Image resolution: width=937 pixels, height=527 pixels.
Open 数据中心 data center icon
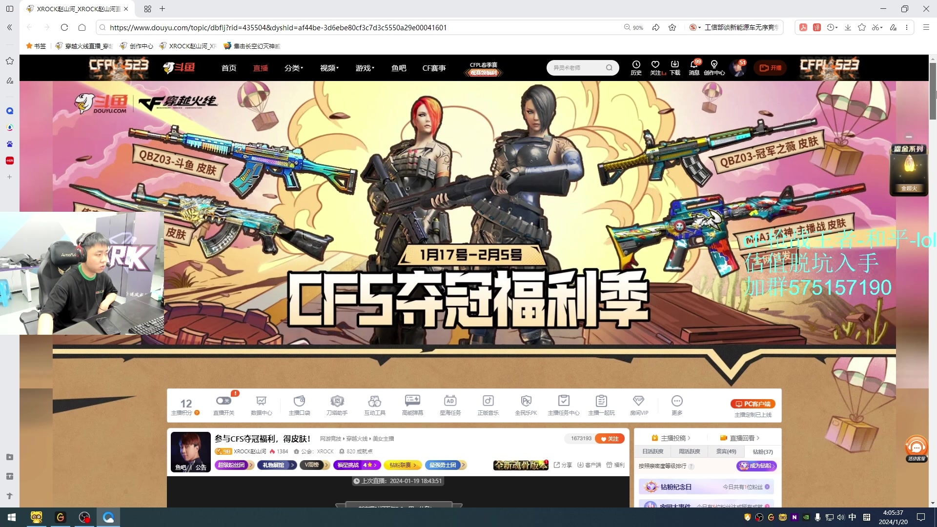pyautogui.click(x=261, y=401)
